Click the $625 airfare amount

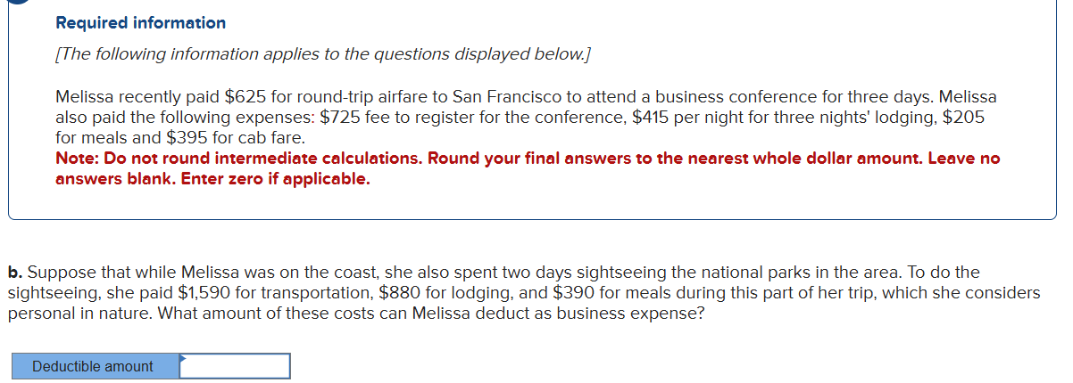[252, 95]
